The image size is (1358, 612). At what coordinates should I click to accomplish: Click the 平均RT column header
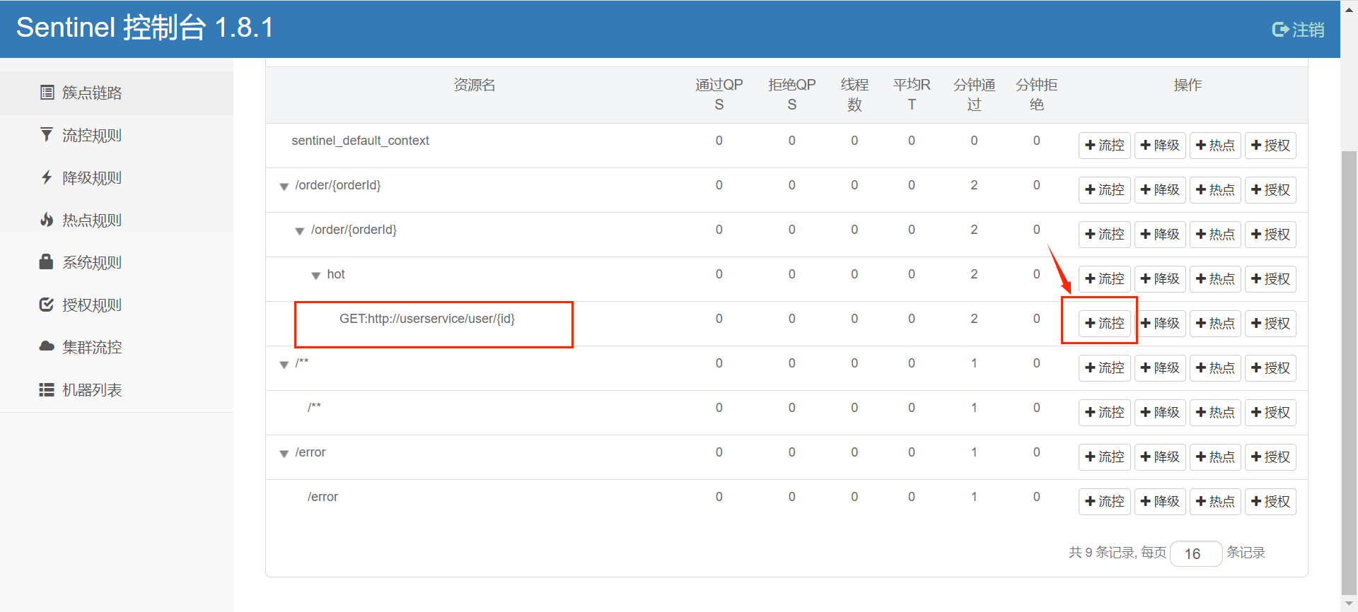pos(912,95)
